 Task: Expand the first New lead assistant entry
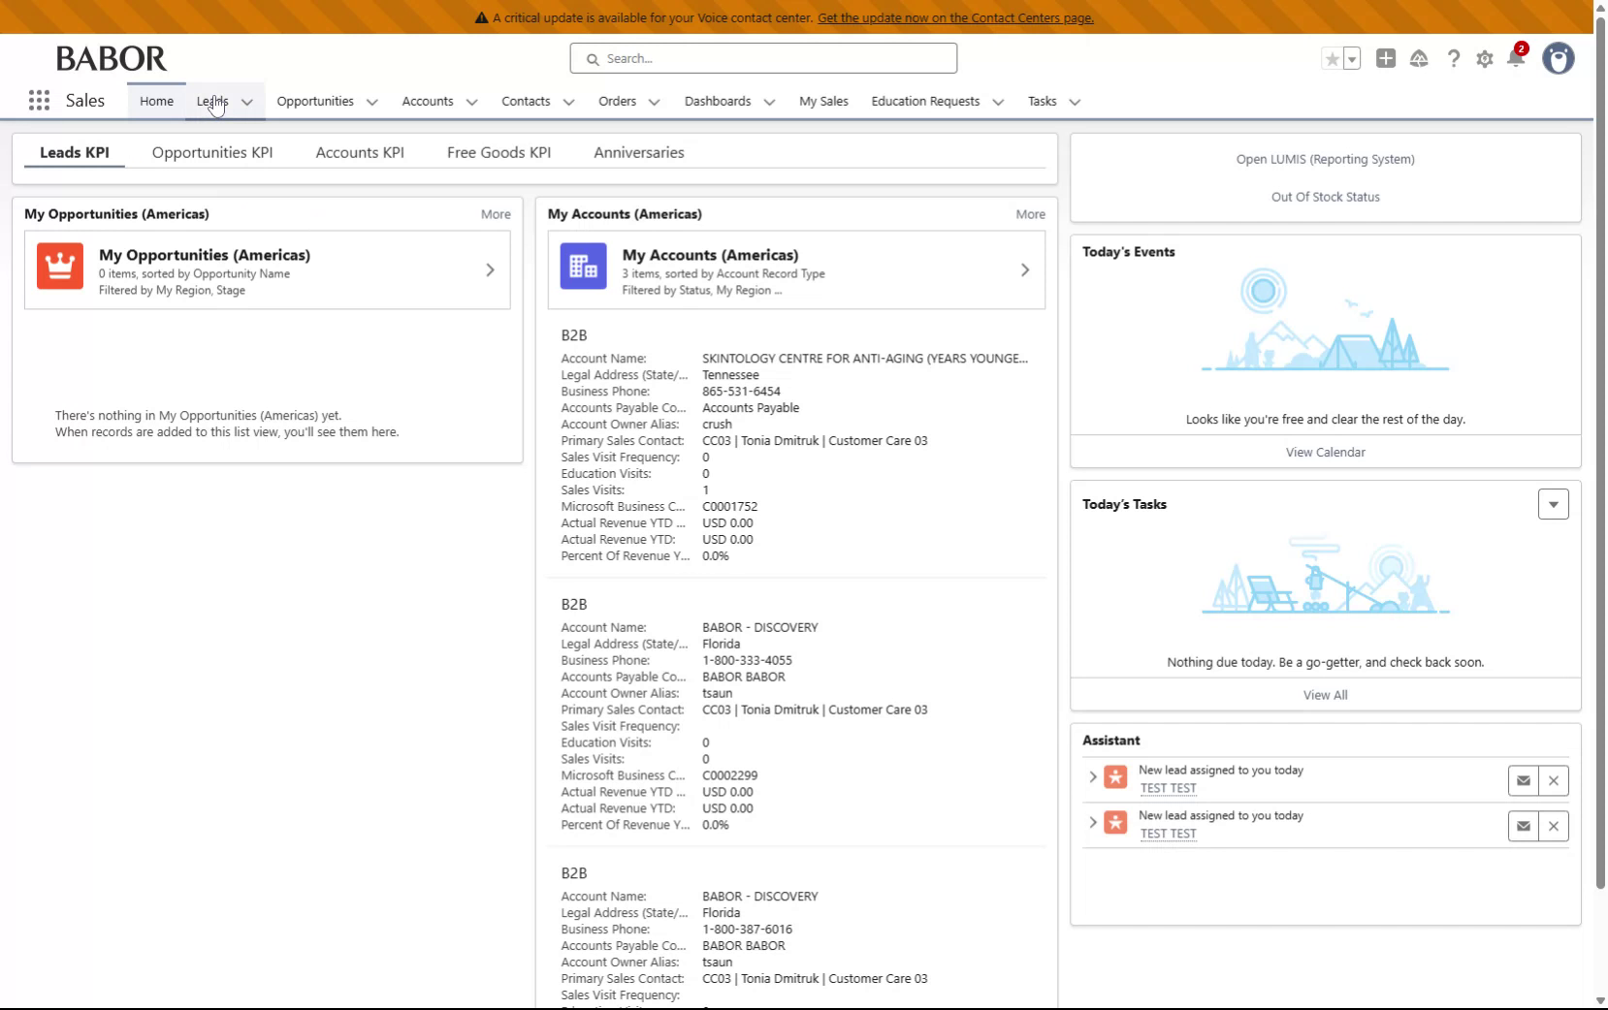coord(1093,777)
